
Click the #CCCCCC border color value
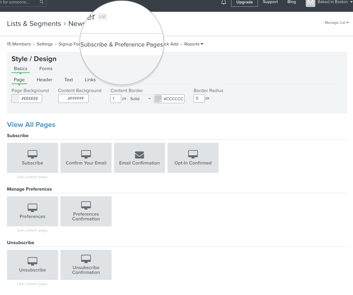[173, 99]
